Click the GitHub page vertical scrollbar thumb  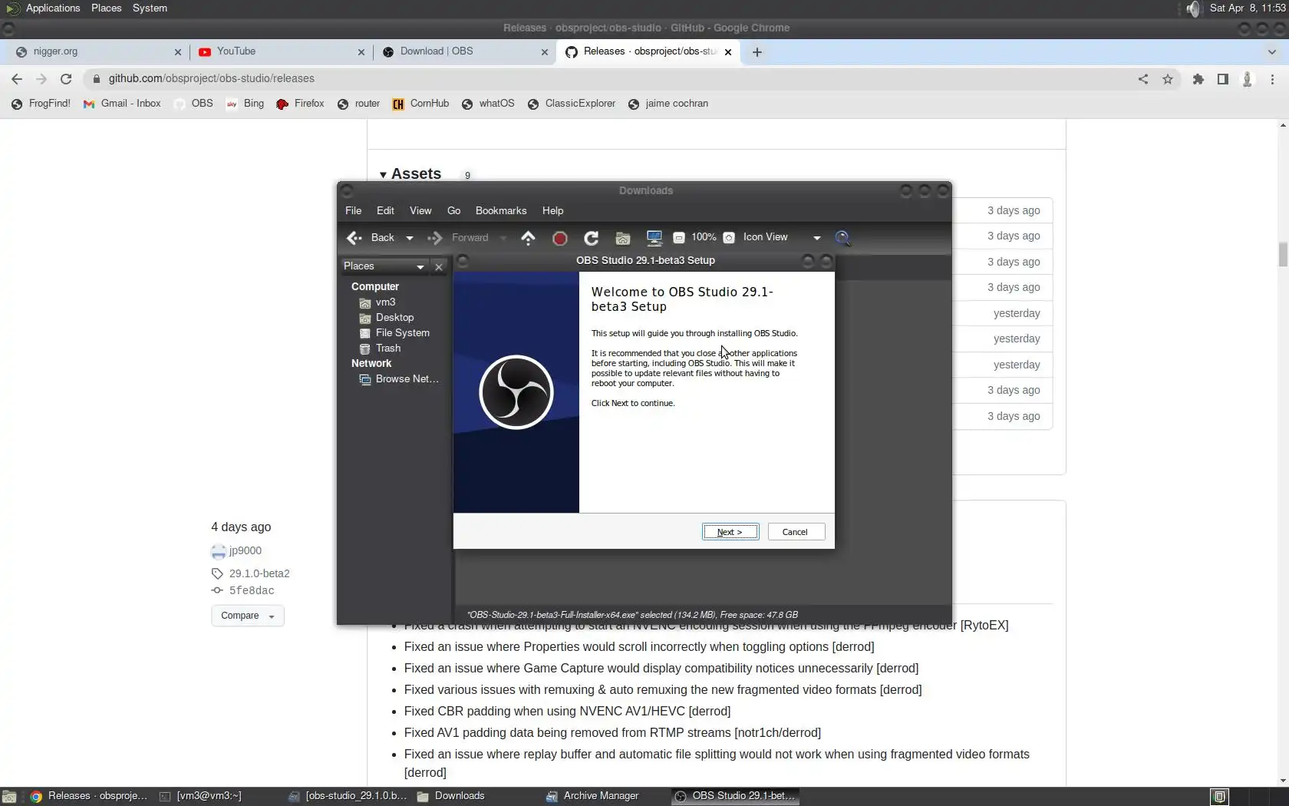point(1283,254)
